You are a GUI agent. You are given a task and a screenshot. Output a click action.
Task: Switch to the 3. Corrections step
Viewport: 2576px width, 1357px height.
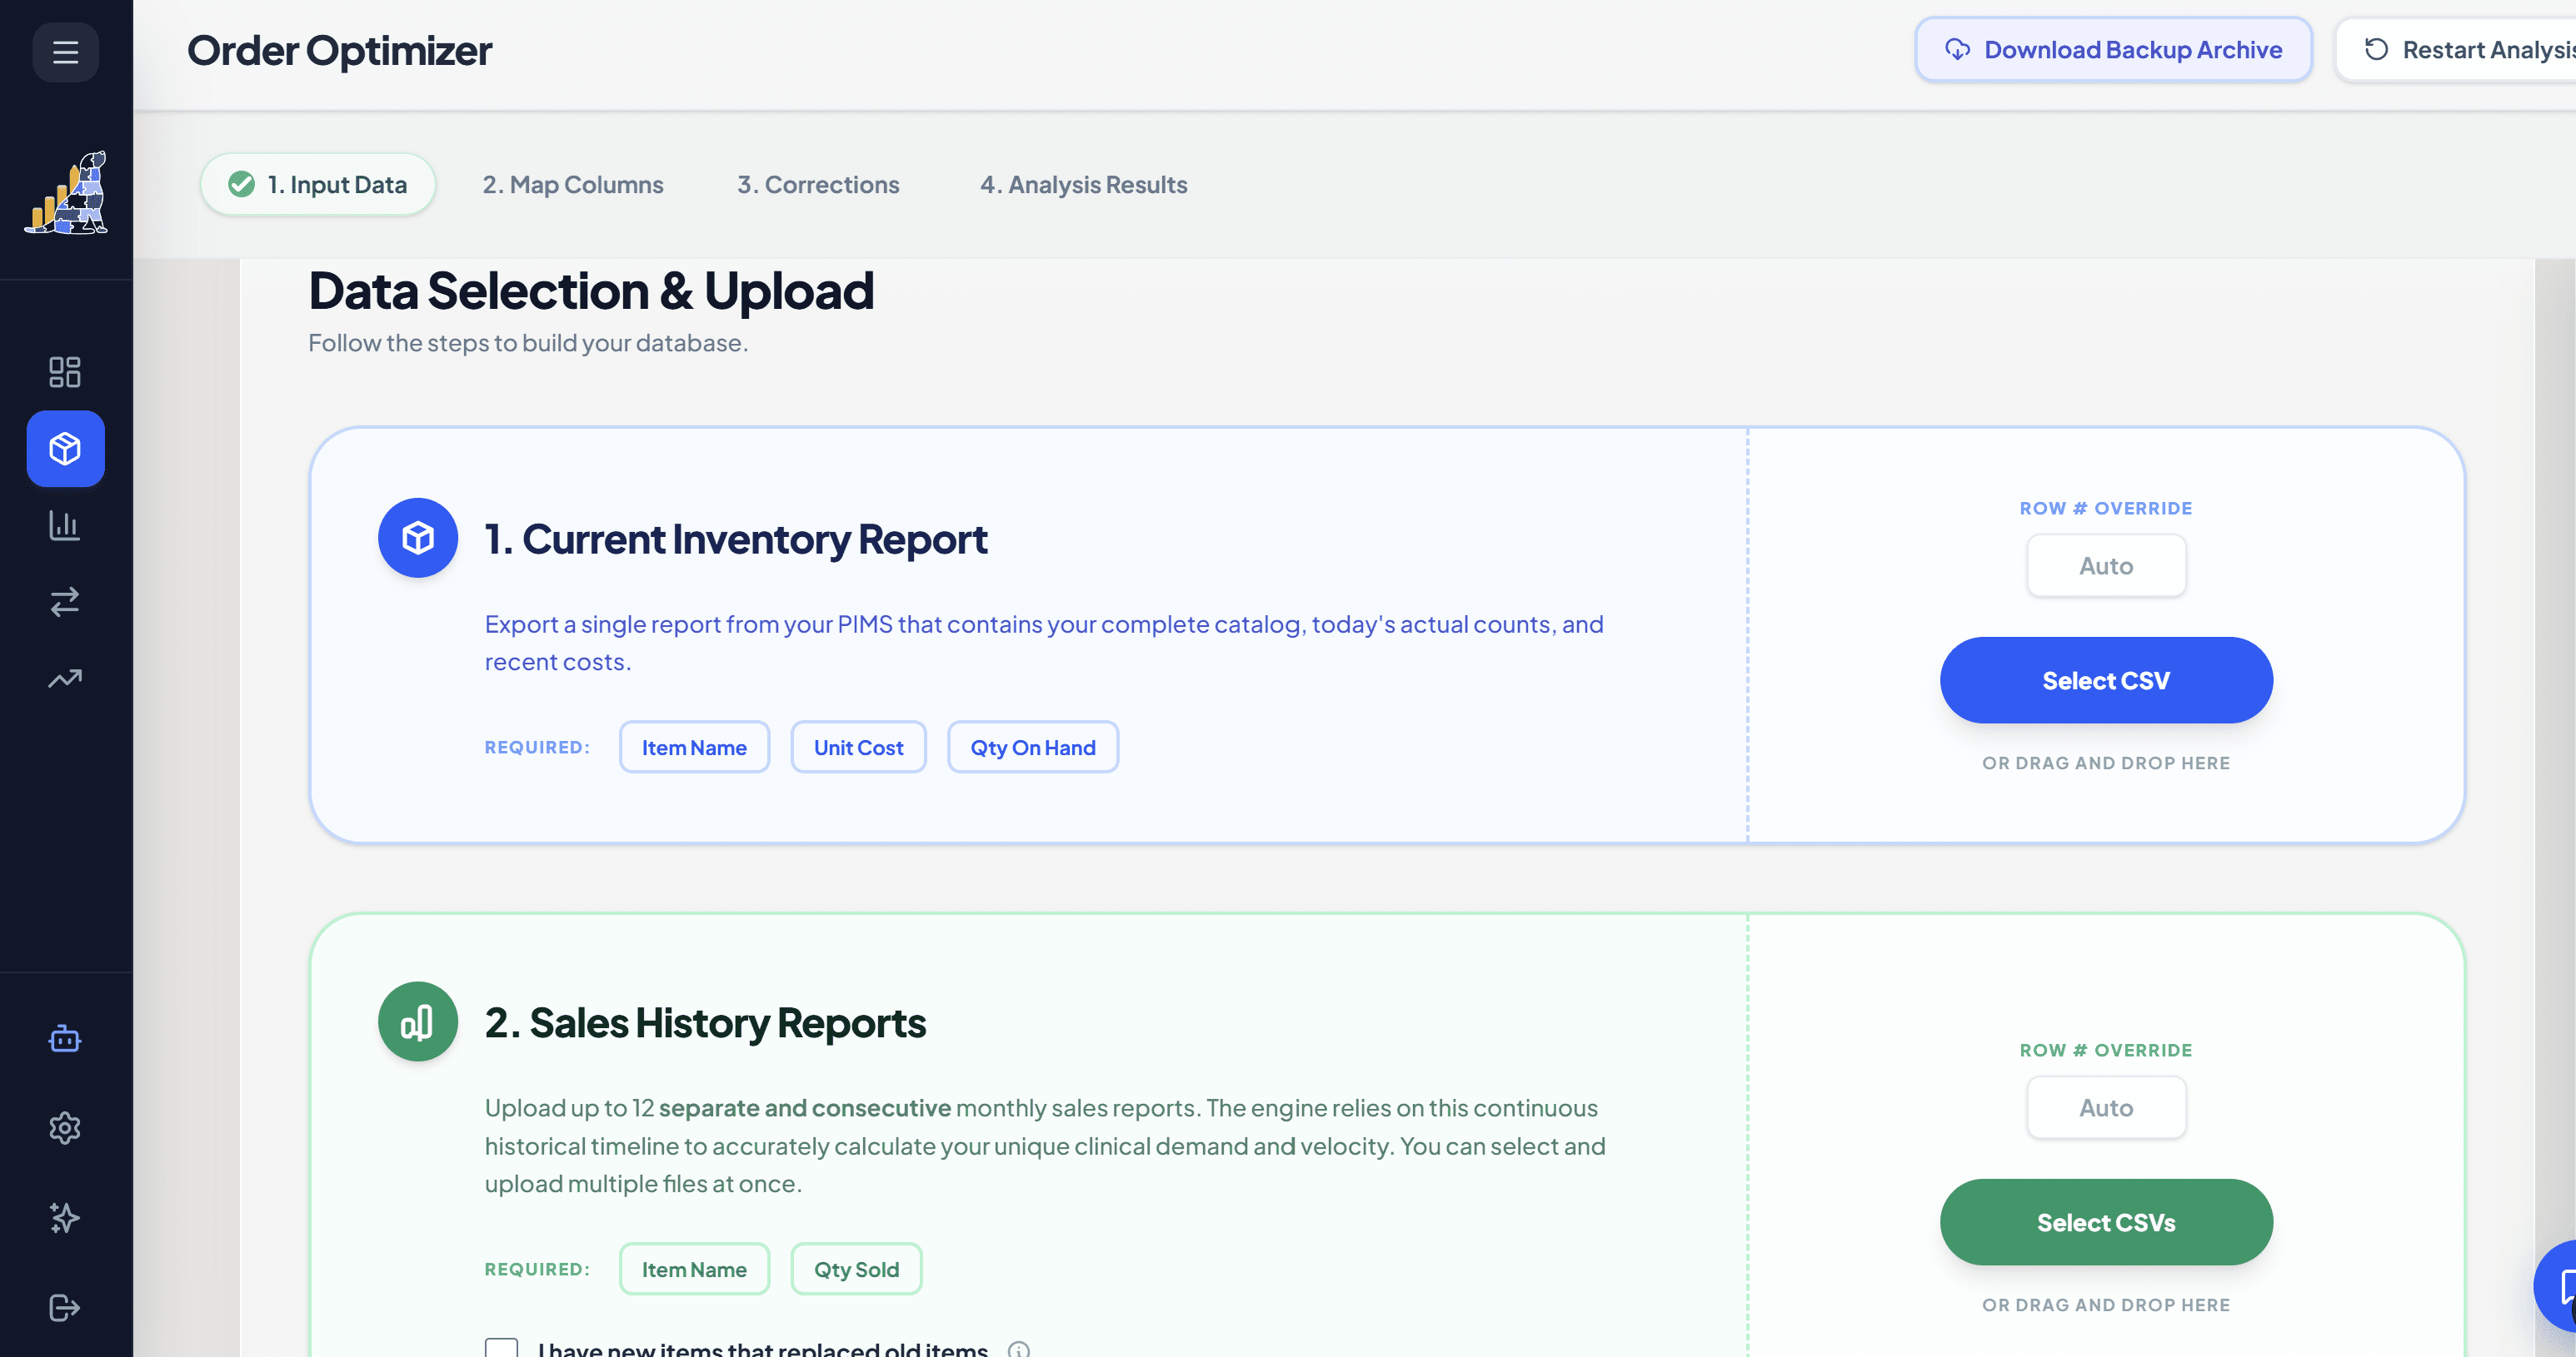[818, 184]
